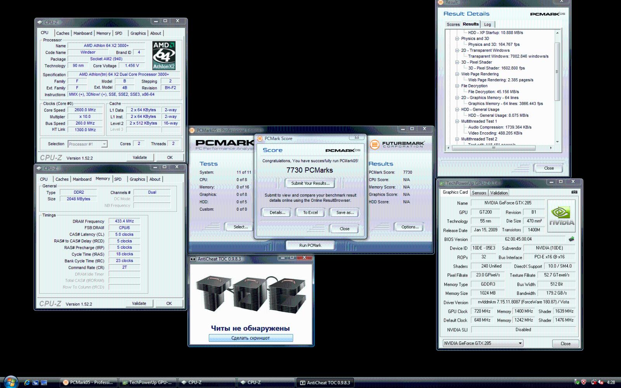Viewport: 621px width, 388px height.
Task: Collapse the Physics and 3D tree node
Action: pyautogui.click(x=457, y=38)
